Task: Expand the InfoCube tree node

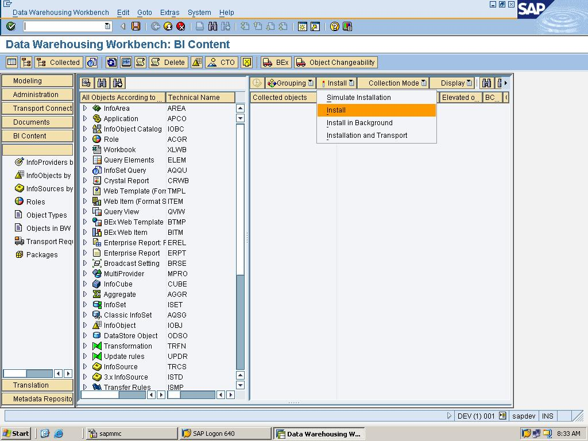Action: 85,284
